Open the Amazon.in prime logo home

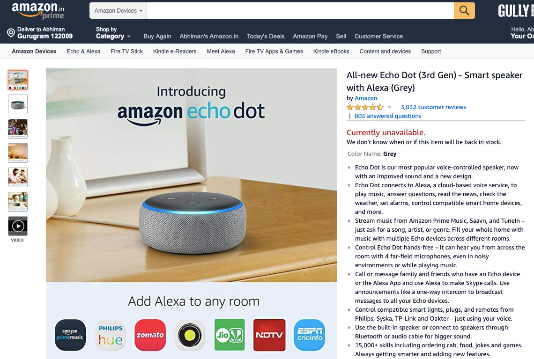(38, 11)
